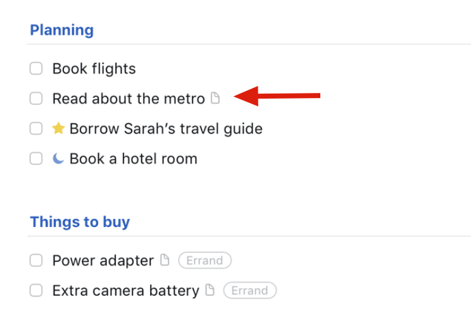
Task: Open the Things to buy heading
Action: [x=80, y=222]
